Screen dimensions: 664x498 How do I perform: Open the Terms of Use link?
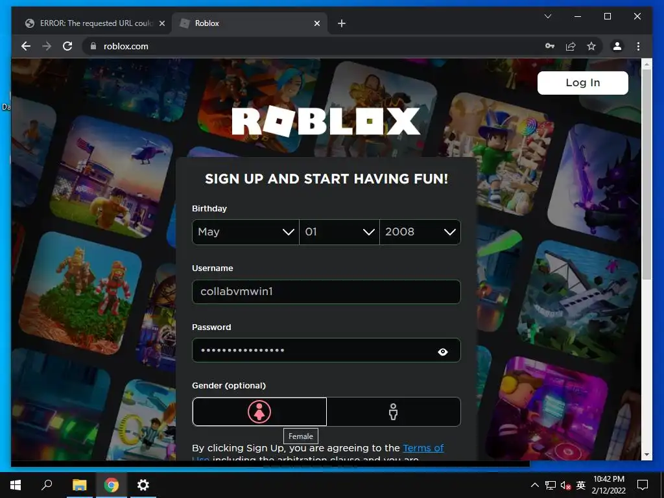(x=423, y=448)
